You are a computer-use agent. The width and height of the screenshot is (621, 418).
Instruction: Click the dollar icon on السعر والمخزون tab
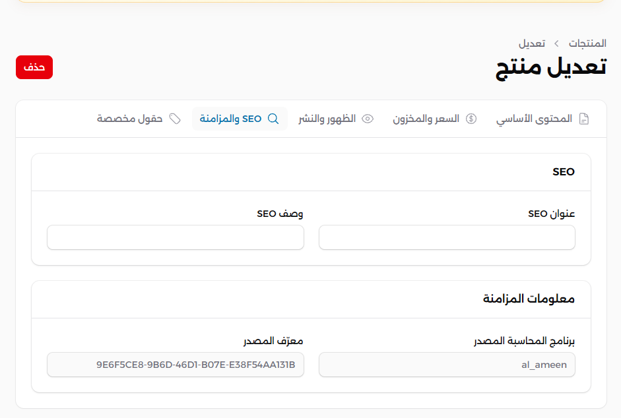click(x=471, y=119)
